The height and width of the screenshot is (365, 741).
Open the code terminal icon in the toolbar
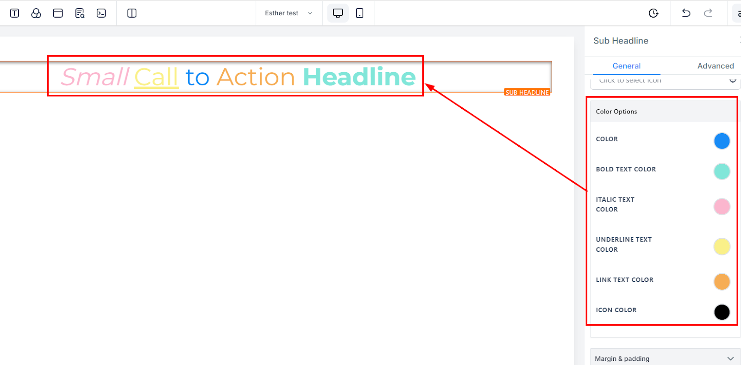(x=101, y=13)
